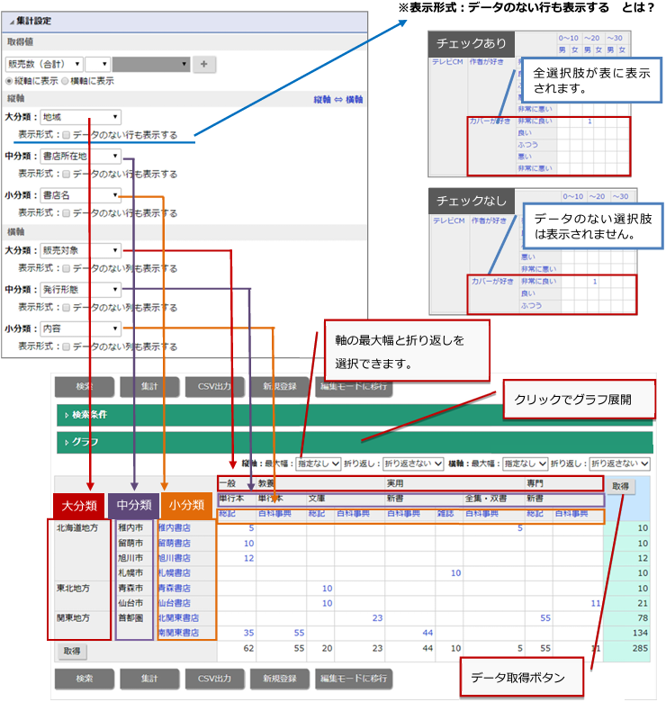Open the 中分類 書店所在地 dropdown
666x702 pixels.
[81, 157]
